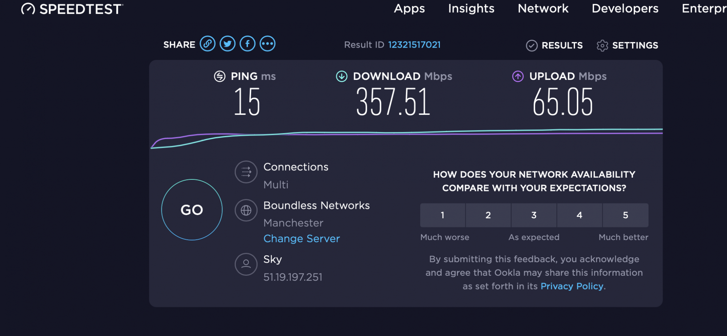727x336 pixels.
Task: Open the Apps menu
Action: click(409, 9)
